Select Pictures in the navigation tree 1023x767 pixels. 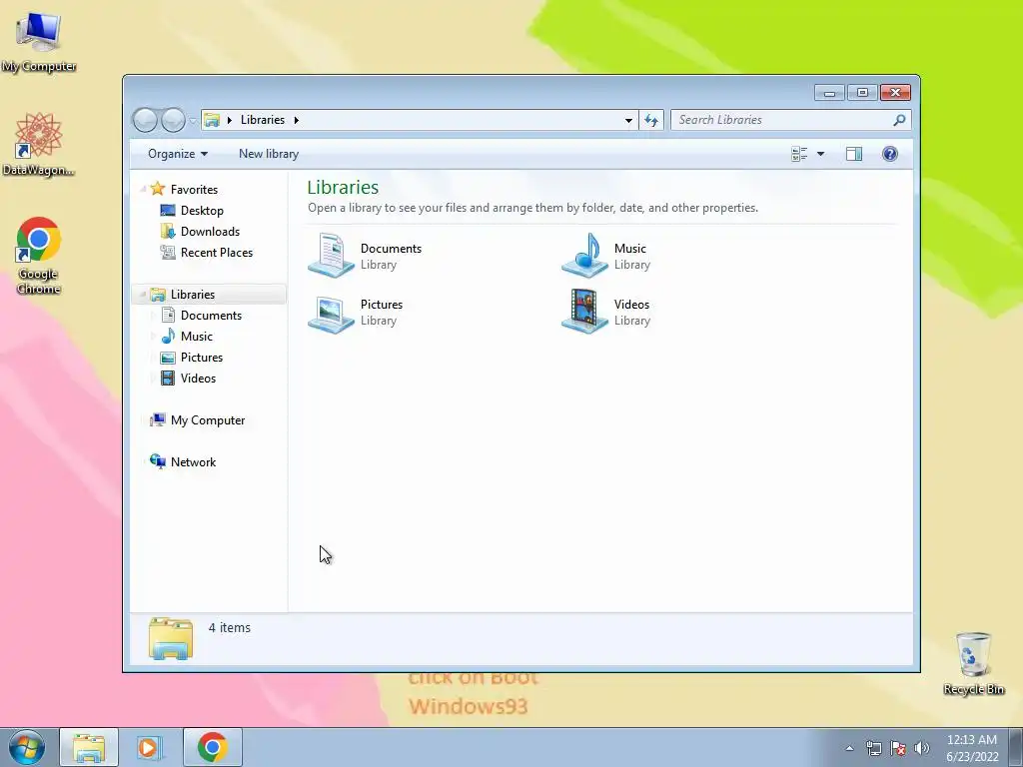(x=192, y=358)
